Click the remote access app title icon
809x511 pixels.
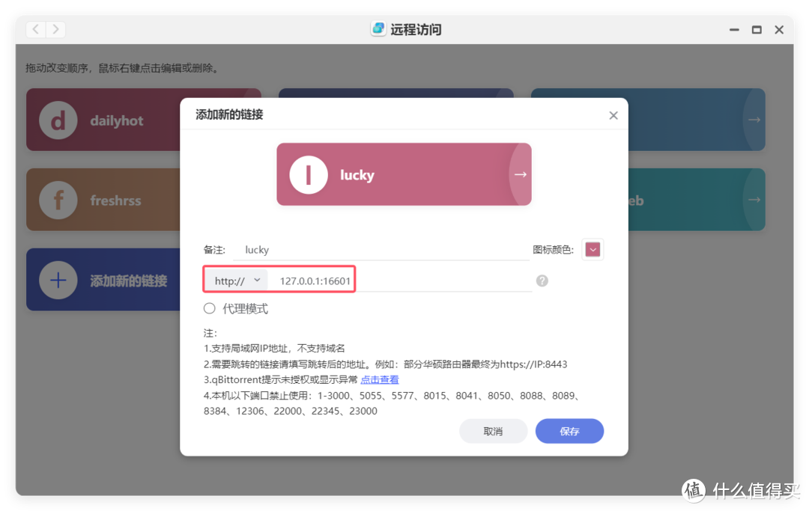coord(378,29)
